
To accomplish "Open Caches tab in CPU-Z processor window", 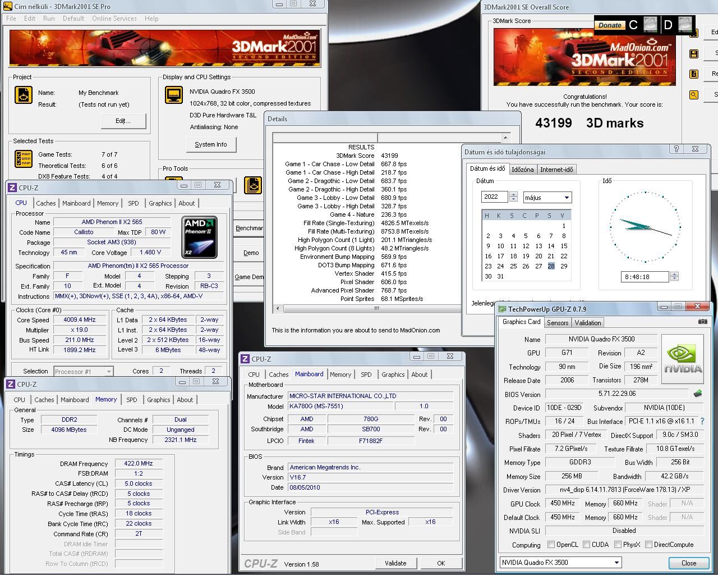I will (x=46, y=203).
